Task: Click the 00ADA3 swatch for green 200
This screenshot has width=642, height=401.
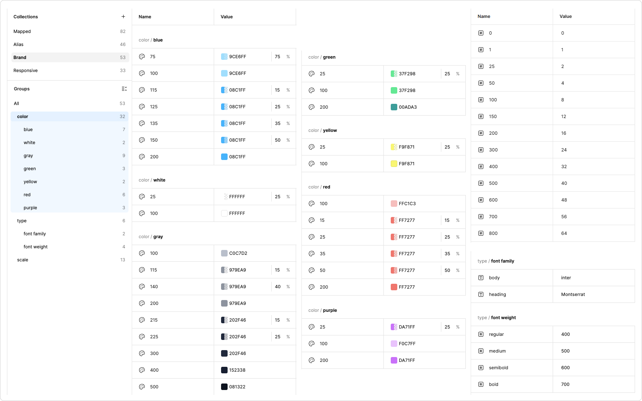Action: pyautogui.click(x=394, y=107)
